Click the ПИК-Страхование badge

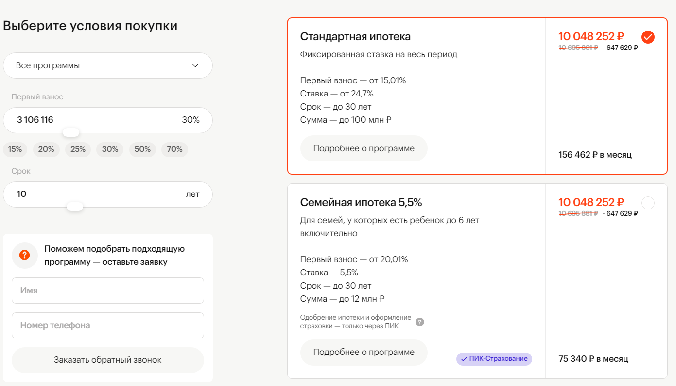click(x=494, y=359)
